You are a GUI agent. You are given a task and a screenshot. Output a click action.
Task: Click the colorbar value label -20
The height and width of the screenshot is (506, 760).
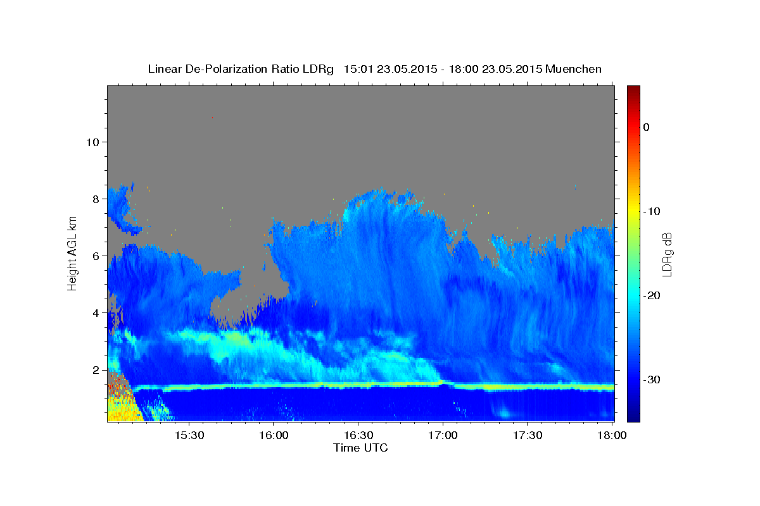click(652, 295)
